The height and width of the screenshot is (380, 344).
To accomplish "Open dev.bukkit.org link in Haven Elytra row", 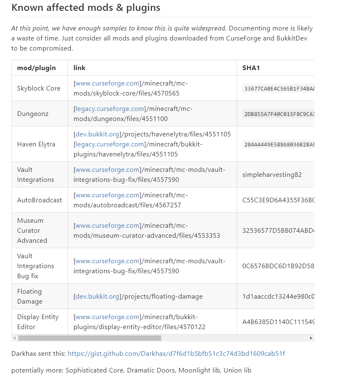I will point(97,134).
